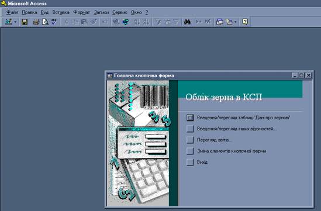Expand the New Object dropdown arrow
The height and width of the screenshot is (211, 321).
[x=235, y=22]
